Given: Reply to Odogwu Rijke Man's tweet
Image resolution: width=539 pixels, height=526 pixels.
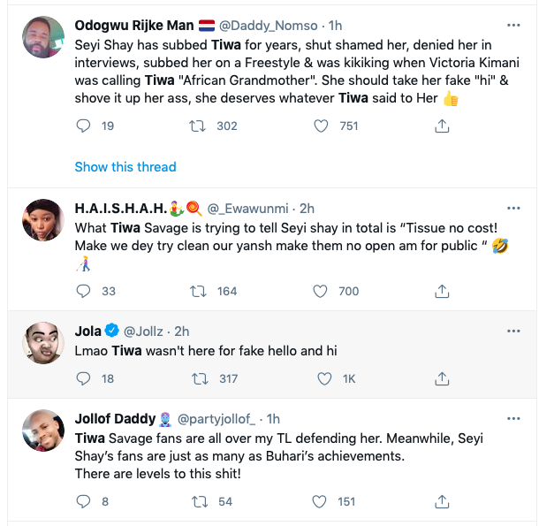Looking at the screenshot, I should [x=84, y=126].
